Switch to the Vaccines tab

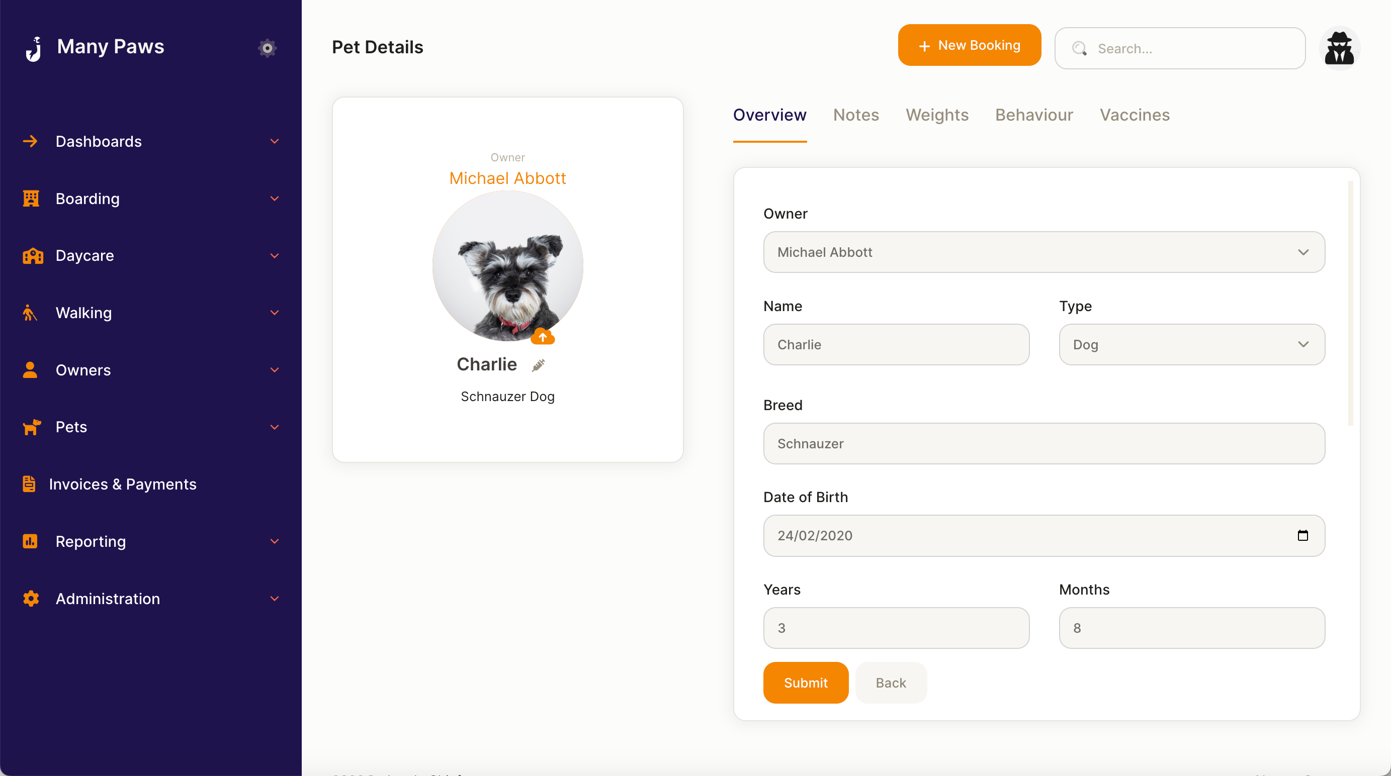click(1135, 115)
